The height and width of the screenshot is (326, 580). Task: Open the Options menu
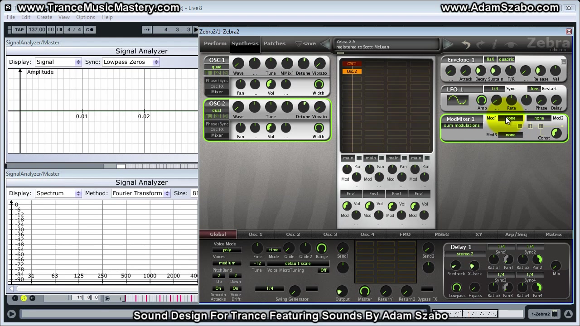click(x=86, y=17)
